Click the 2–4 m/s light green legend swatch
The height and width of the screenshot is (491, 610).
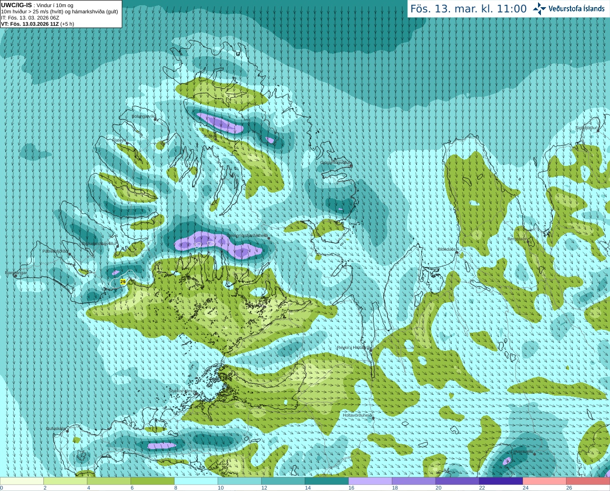(65, 481)
